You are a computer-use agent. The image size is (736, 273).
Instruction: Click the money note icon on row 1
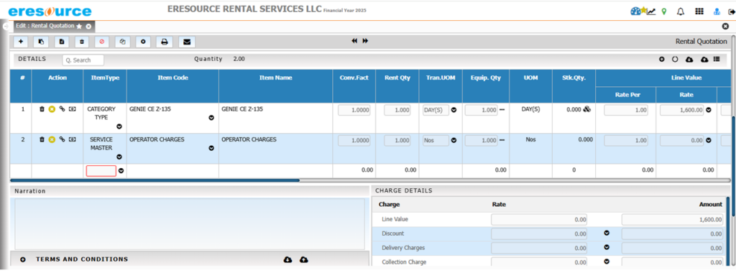point(73,108)
